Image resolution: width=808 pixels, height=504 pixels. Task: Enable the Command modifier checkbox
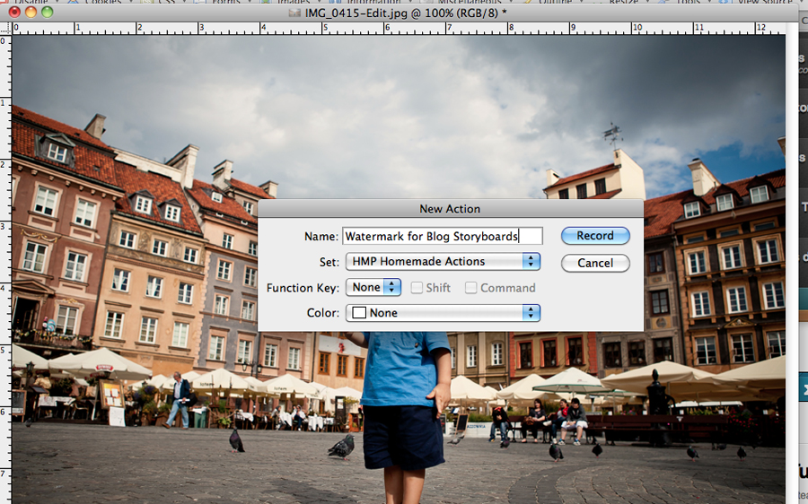coord(470,288)
